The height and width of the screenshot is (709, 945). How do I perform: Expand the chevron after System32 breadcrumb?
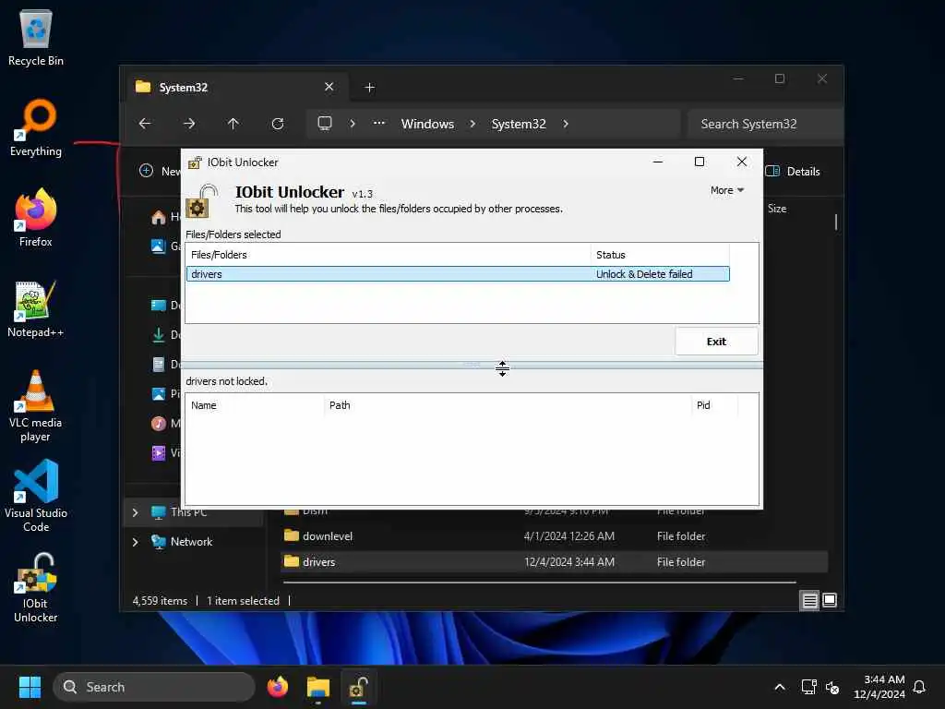[566, 124]
